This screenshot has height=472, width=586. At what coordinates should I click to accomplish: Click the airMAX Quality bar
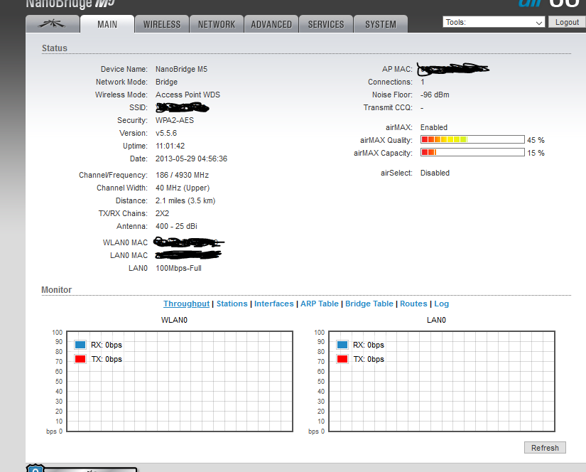[x=472, y=139]
